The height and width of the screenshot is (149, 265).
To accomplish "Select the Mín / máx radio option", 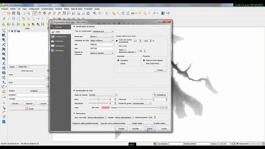I will pyautogui.click(x=117, y=46).
